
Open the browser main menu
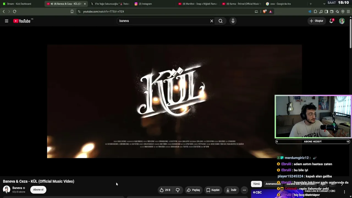[348, 12]
